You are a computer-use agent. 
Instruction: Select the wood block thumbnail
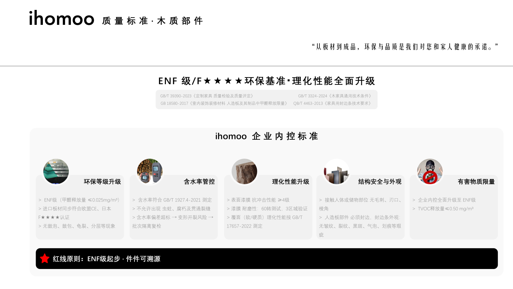[244, 171]
